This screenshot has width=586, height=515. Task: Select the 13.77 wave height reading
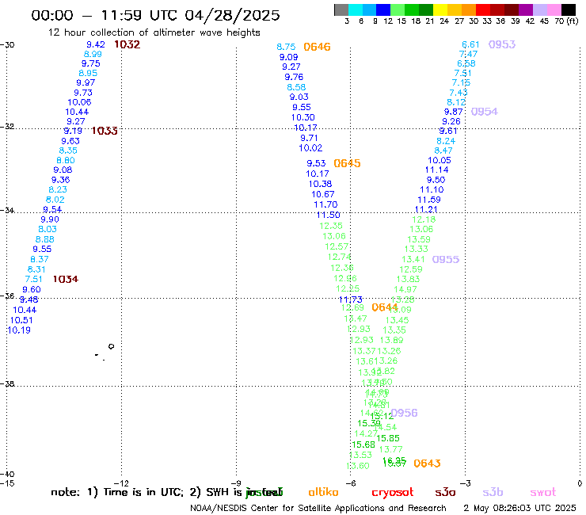(x=391, y=449)
